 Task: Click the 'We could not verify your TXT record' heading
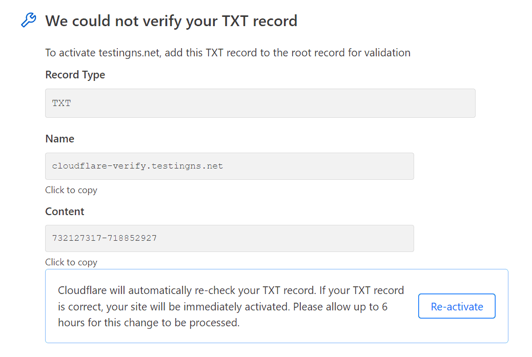coord(171,21)
